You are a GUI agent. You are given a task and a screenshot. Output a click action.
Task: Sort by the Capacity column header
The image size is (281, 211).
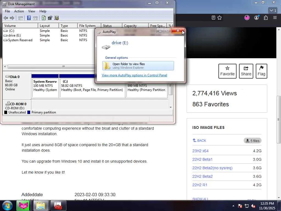coord(135,26)
